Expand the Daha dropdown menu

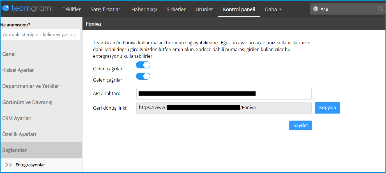273,9
